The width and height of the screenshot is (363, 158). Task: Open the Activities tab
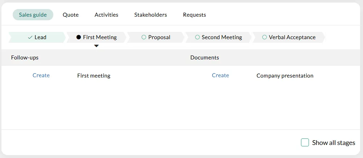[x=106, y=15]
